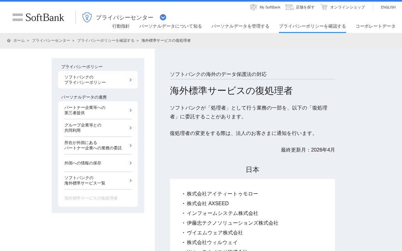
Task: Click the SoftBank logo
Action: (38, 17)
